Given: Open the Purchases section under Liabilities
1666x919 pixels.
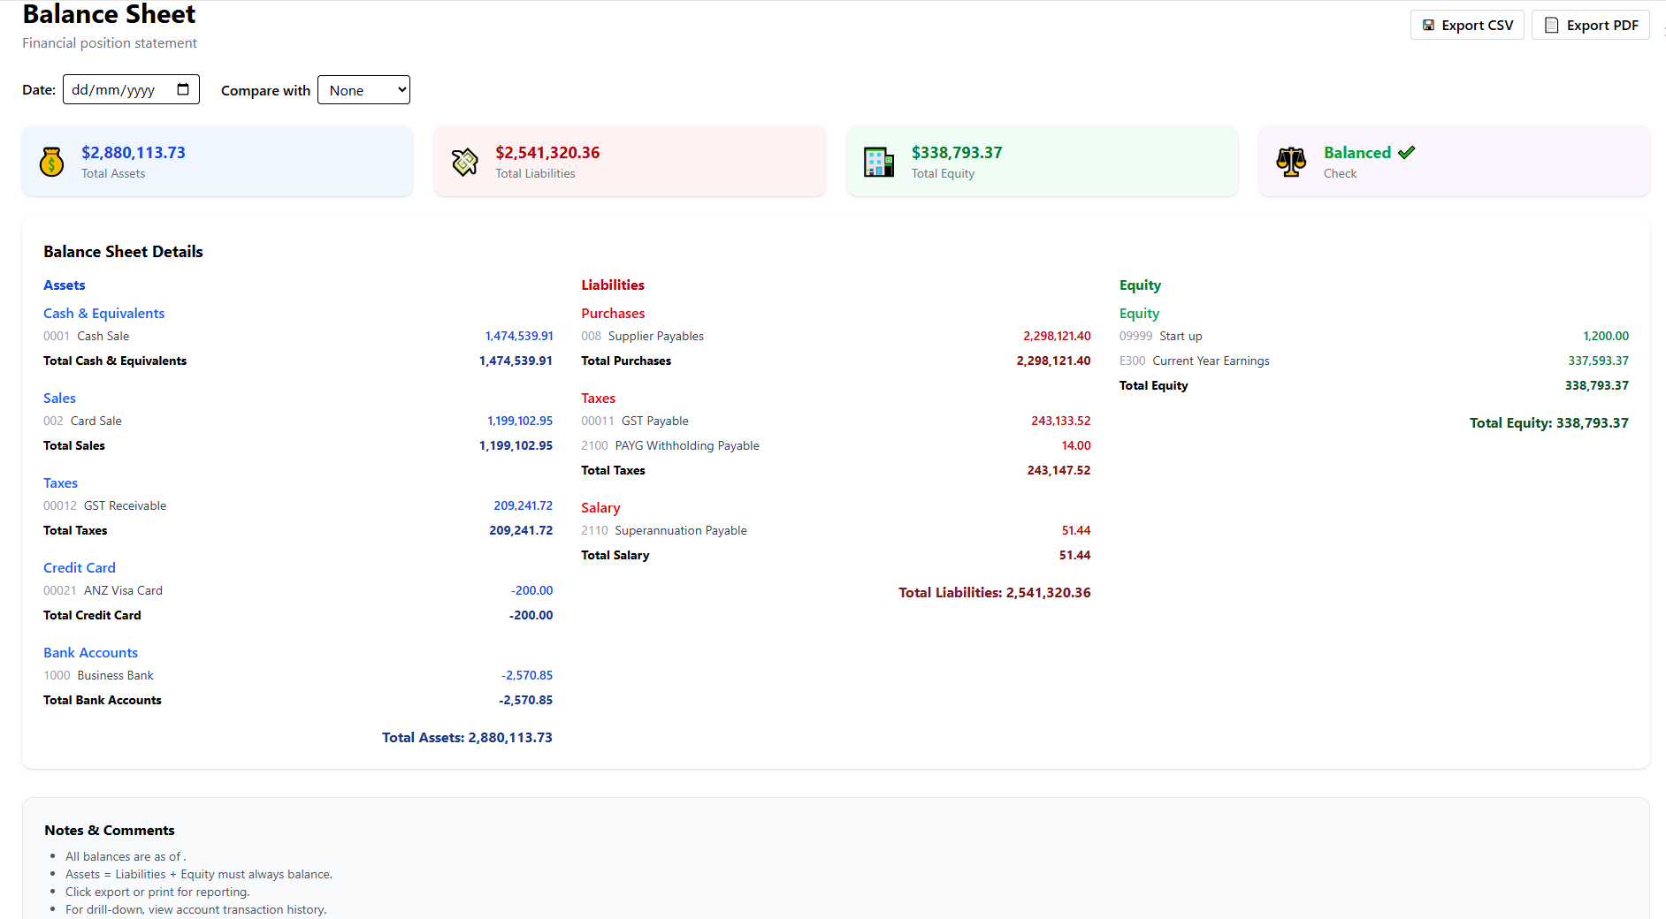Looking at the screenshot, I should click(x=613, y=313).
